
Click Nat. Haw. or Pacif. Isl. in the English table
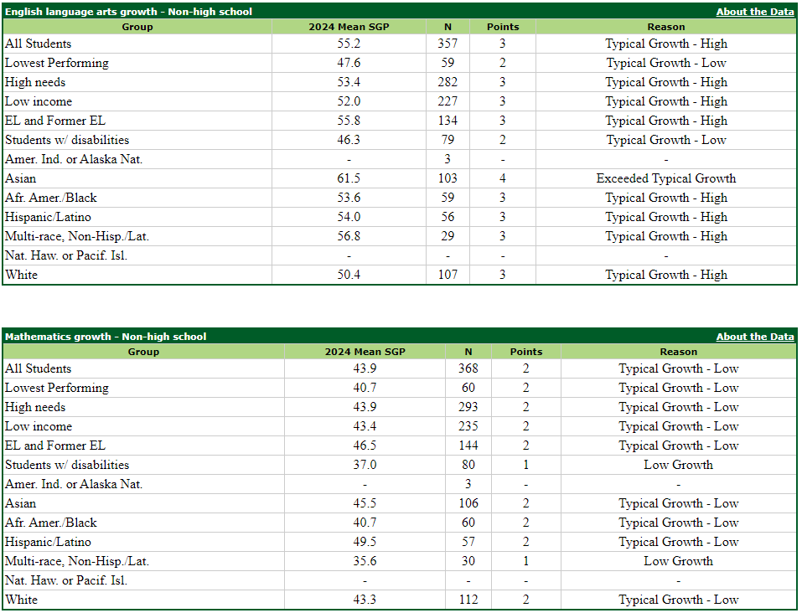pos(66,255)
